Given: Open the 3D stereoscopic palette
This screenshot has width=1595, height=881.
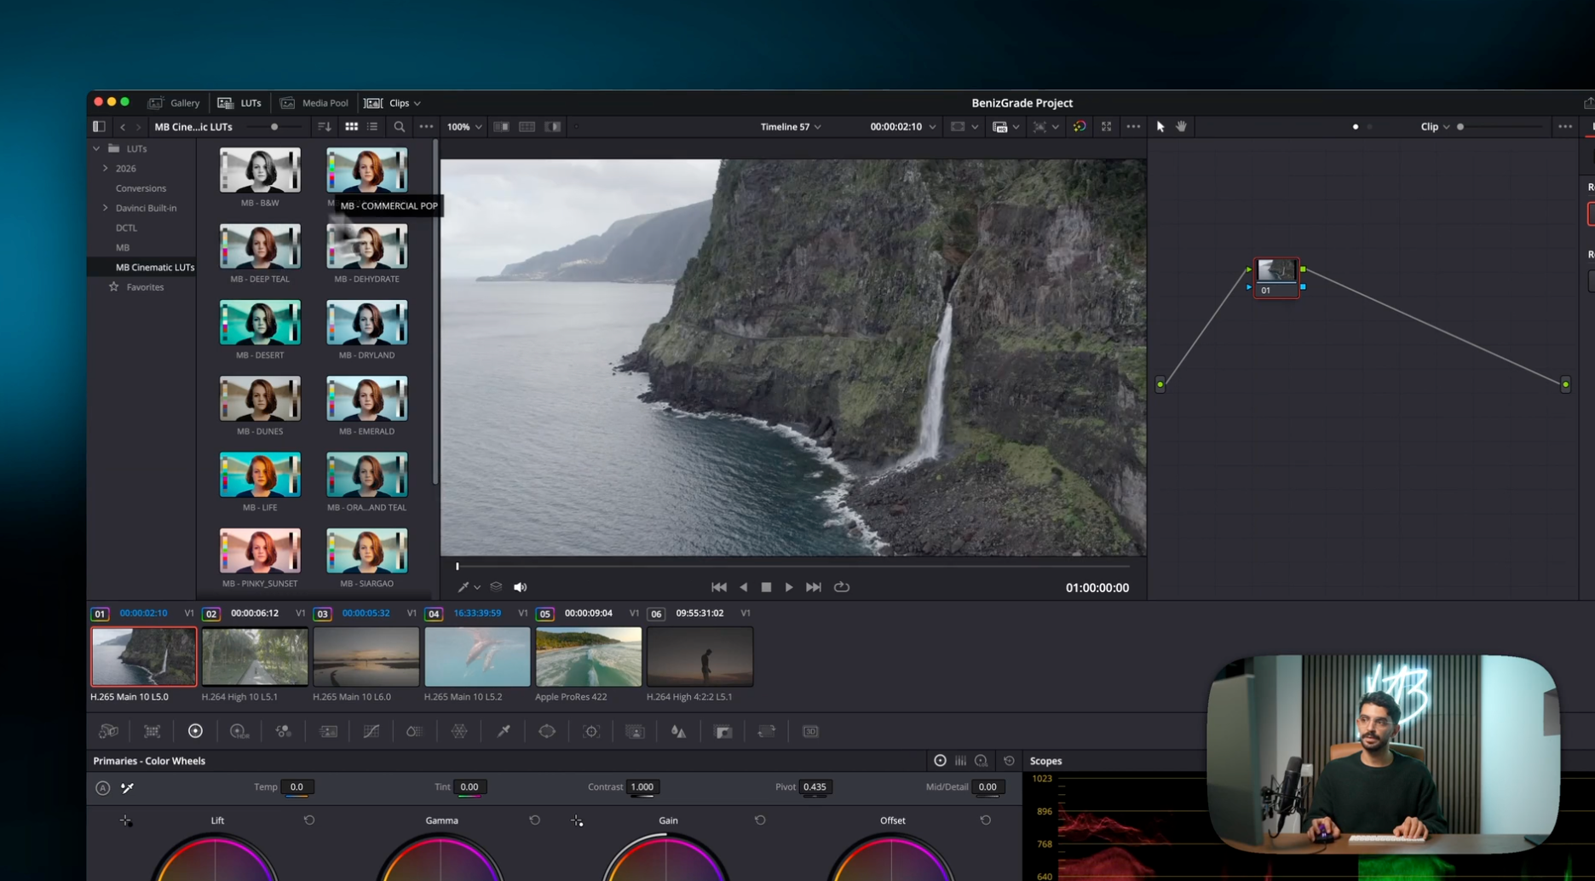Looking at the screenshot, I should pos(810,731).
